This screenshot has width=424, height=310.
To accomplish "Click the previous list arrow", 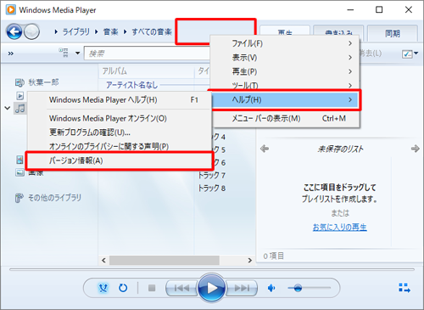I will coord(265,149).
